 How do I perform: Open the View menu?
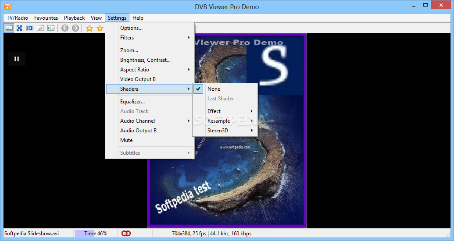click(x=96, y=18)
